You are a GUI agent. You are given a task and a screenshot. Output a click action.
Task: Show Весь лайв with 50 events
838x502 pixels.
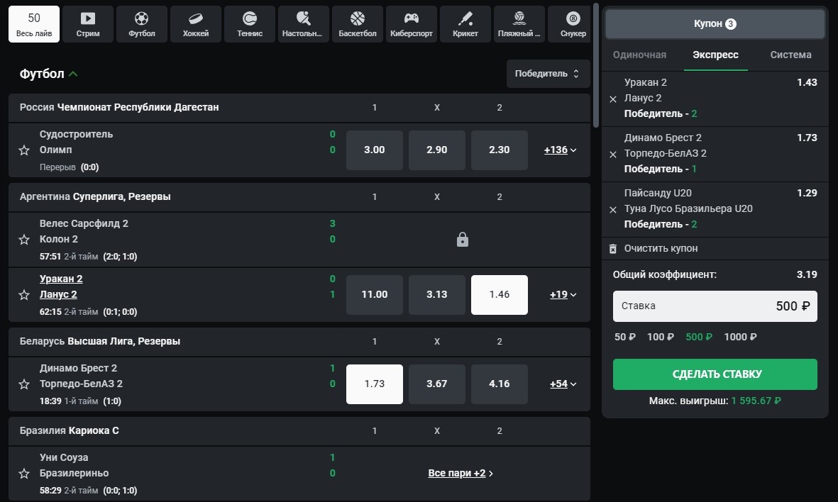pos(33,24)
